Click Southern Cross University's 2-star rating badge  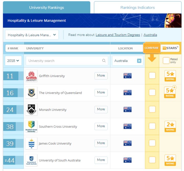170,126
